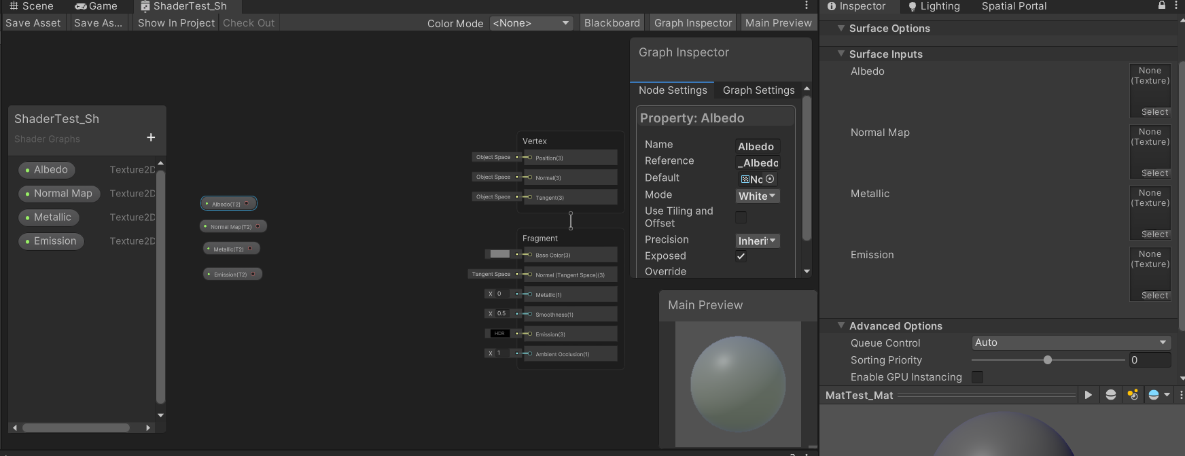The height and width of the screenshot is (456, 1185).
Task: Enable Use Tiling and Offset checkbox
Action: pyautogui.click(x=741, y=217)
